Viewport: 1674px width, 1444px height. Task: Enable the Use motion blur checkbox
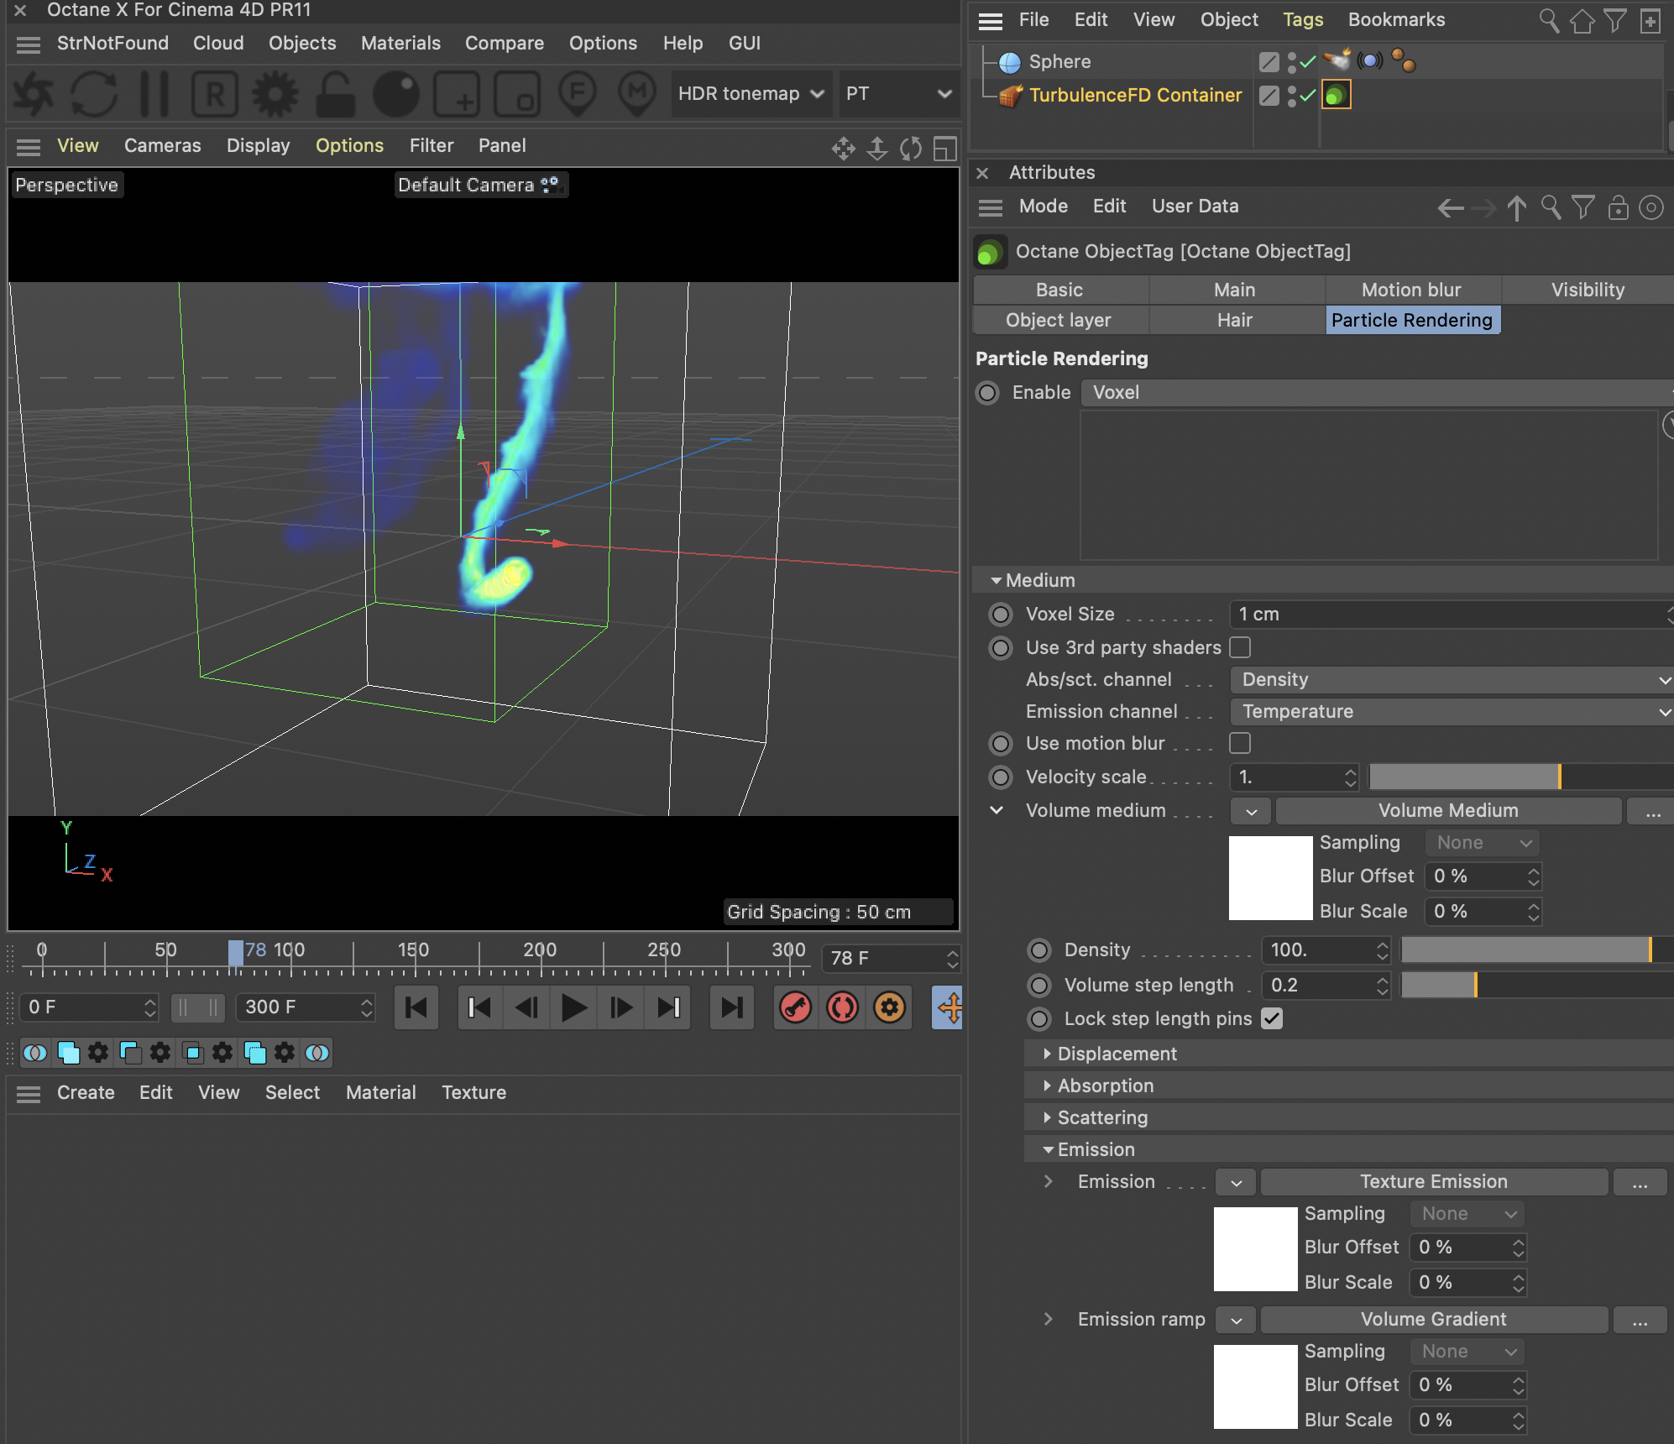(x=1240, y=743)
